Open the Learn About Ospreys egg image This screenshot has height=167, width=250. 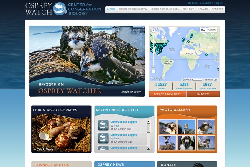[x=61, y=133]
